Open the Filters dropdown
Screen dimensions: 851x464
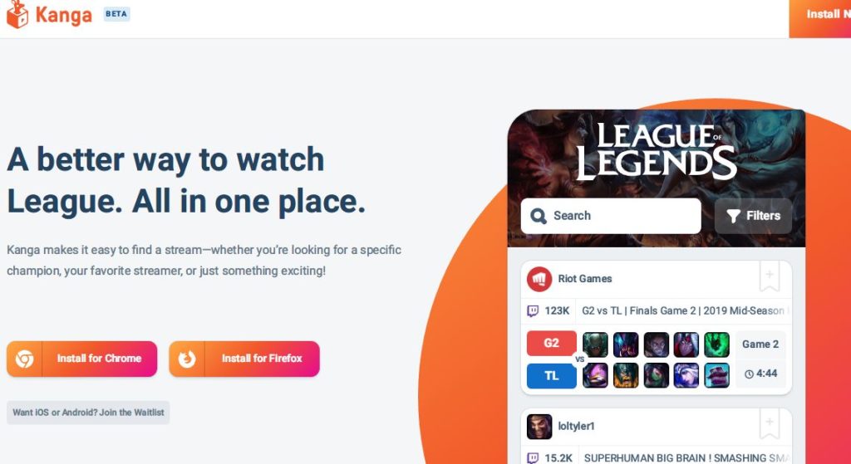[753, 216]
